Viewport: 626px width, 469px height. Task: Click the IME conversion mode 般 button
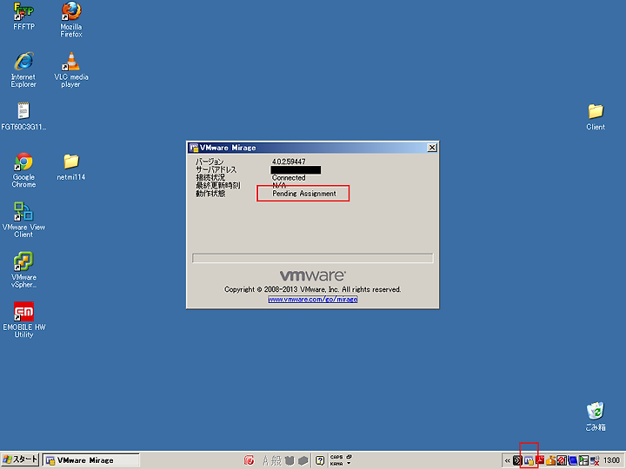(x=276, y=460)
